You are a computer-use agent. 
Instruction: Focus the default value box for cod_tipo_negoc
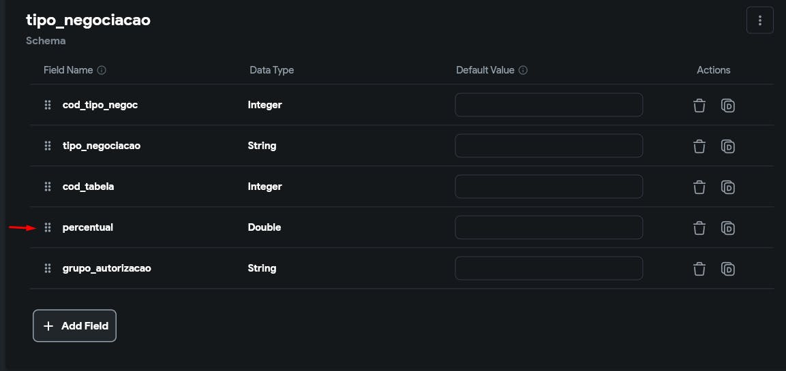point(549,105)
